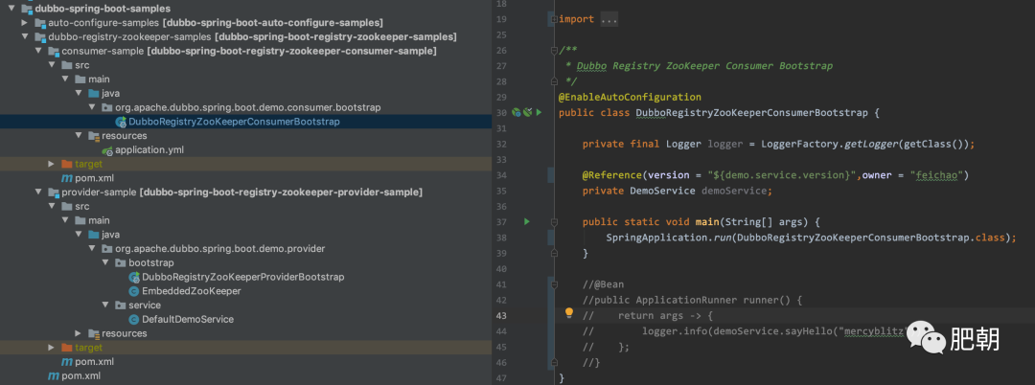The image size is (1035, 385).
Task: Select the DubboRegistryZooKeeperProviderBootstrap class
Action: [242, 277]
